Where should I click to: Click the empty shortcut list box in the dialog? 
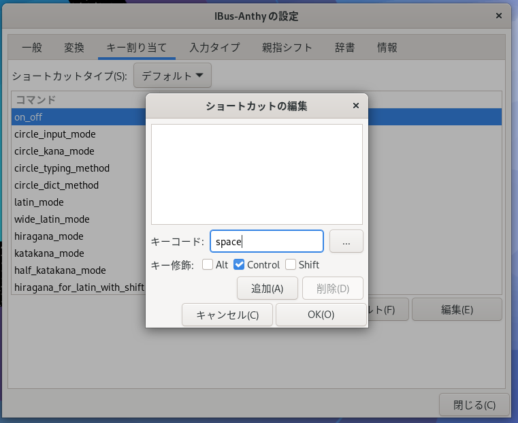[257, 174]
